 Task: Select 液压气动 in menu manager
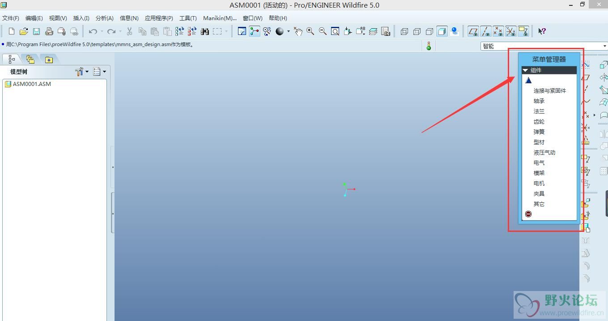544,153
